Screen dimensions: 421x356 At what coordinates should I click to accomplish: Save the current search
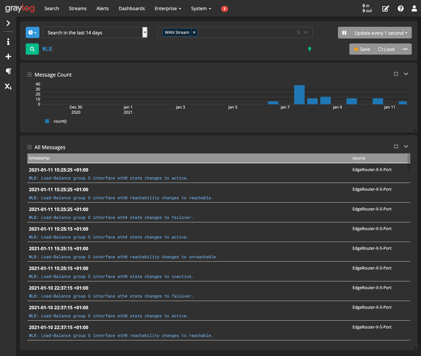(x=362, y=49)
